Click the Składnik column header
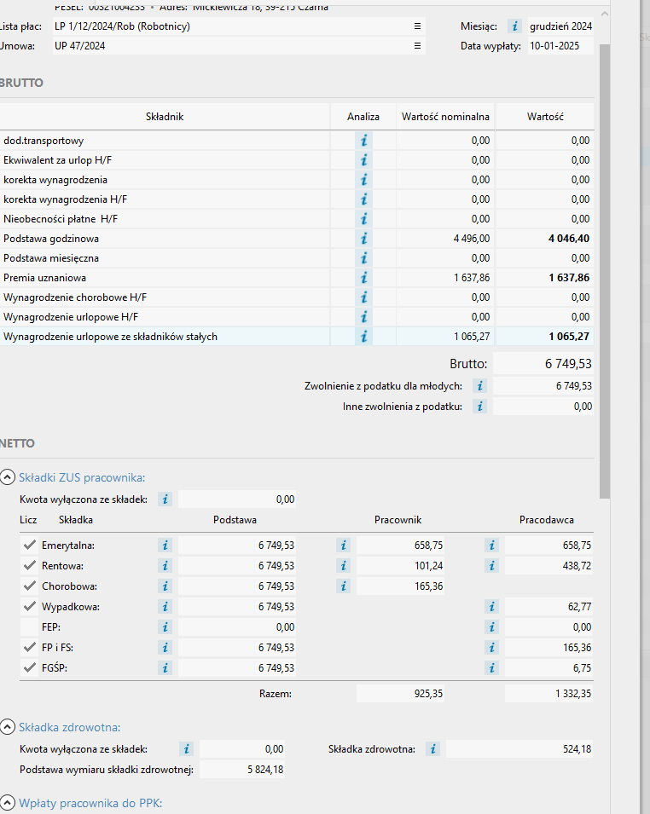 click(165, 117)
